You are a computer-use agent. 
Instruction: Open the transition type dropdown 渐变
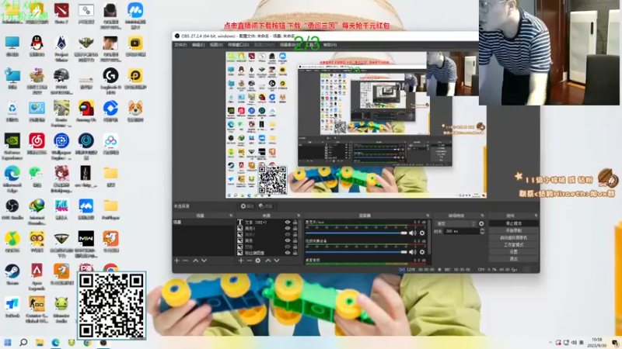pyautogui.click(x=456, y=223)
